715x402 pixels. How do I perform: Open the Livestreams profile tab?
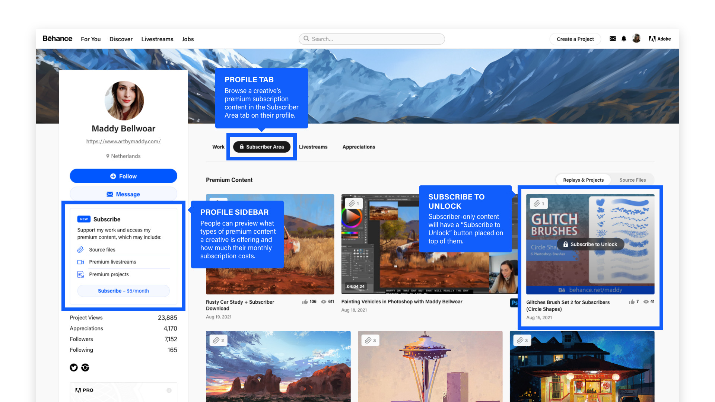pyautogui.click(x=313, y=147)
